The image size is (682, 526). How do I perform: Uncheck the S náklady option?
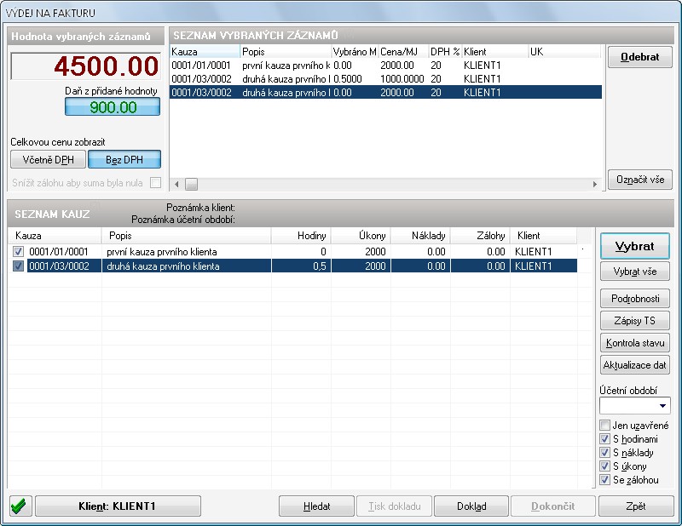click(604, 453)
